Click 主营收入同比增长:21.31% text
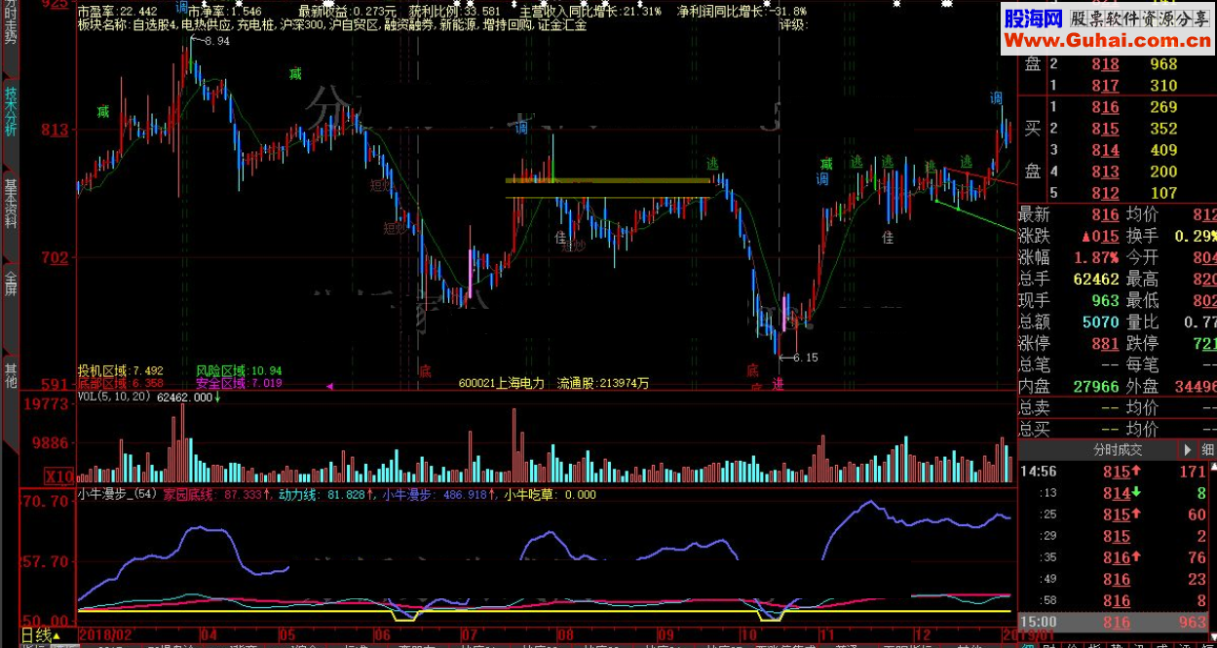The width and height of the screenshot is (1217, 648). point(590,12)
